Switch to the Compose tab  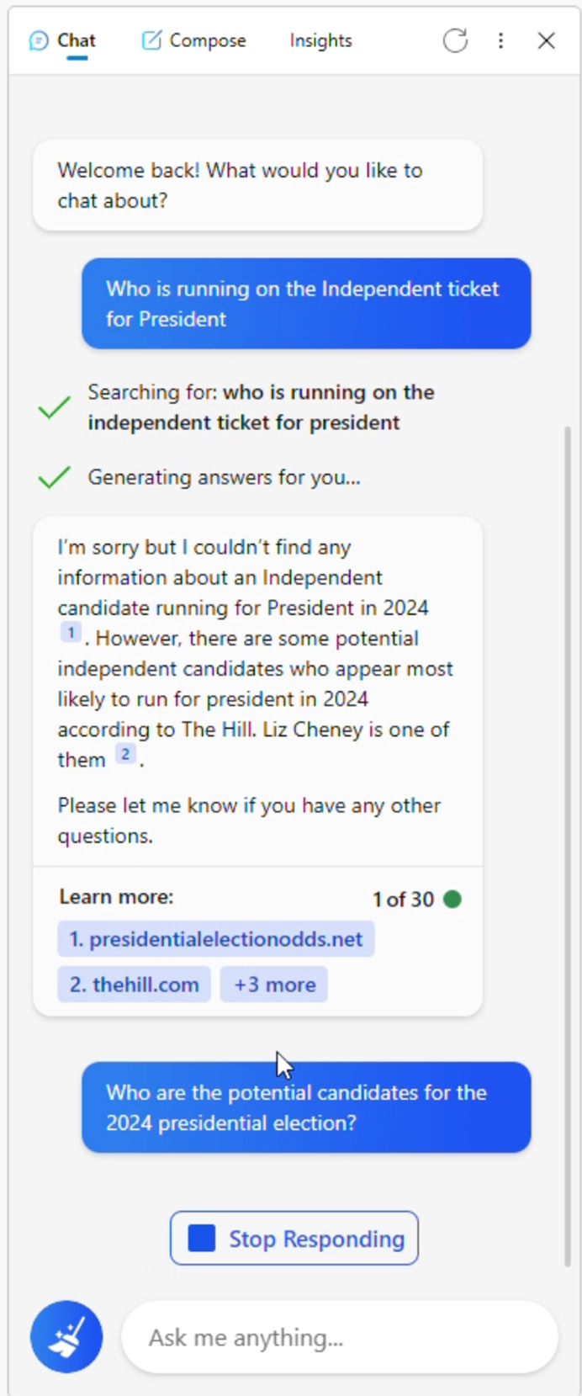tap(207, 40)
